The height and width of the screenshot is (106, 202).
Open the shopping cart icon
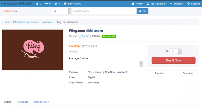click(56, 4)
